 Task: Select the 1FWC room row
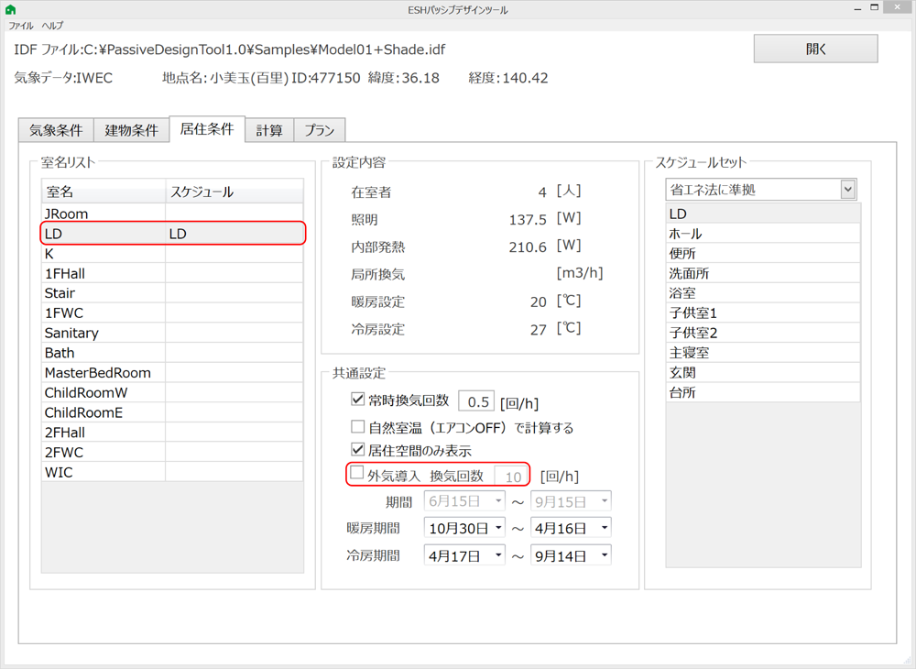pos(172,313)
